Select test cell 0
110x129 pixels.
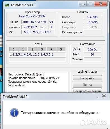pos(14,49)
